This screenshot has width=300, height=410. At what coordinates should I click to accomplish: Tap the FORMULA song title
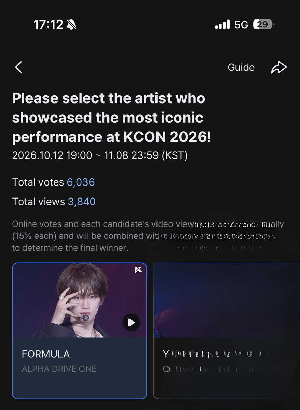(46, 354)
